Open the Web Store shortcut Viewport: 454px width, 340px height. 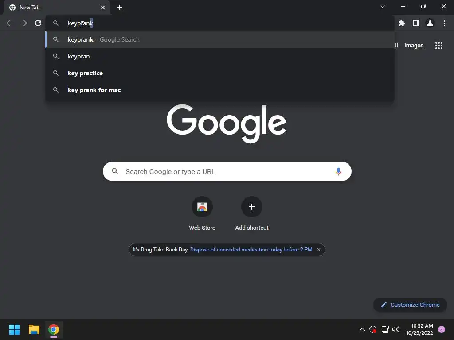(202, 214)
